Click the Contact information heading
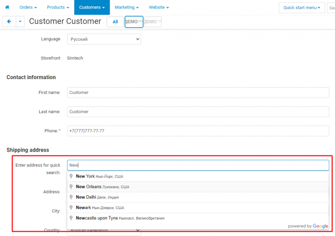 31,77
